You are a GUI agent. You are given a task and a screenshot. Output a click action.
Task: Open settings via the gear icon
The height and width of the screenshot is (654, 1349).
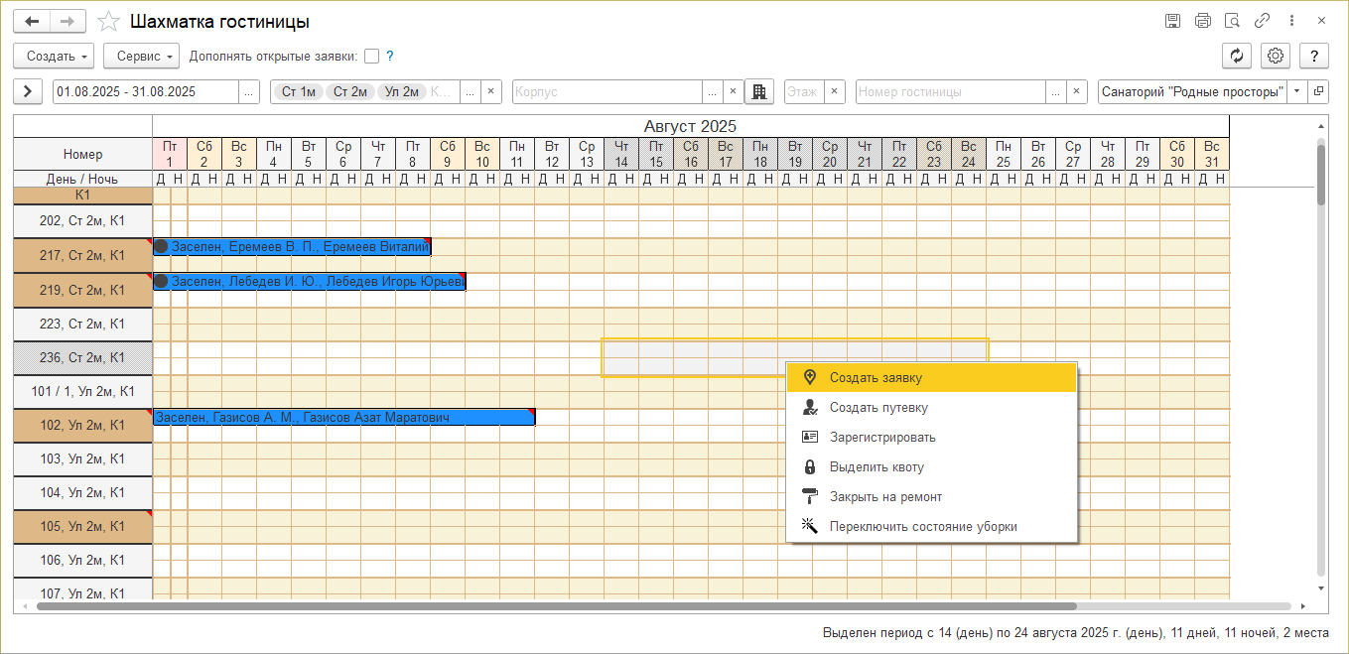pyautogui.click(x=1276, y=57)
